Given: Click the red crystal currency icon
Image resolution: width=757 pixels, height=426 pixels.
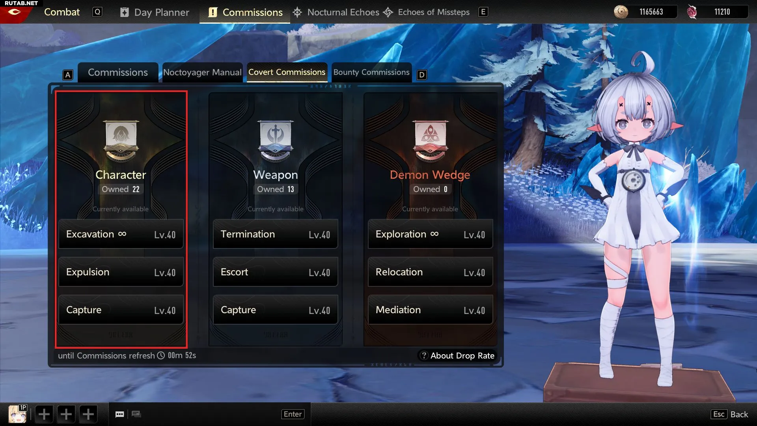Looking at the screenshot, I should tap(692, 12).
